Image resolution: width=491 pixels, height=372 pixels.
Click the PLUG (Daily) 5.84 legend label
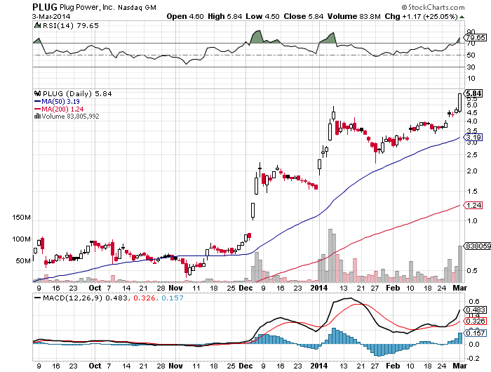77,94
